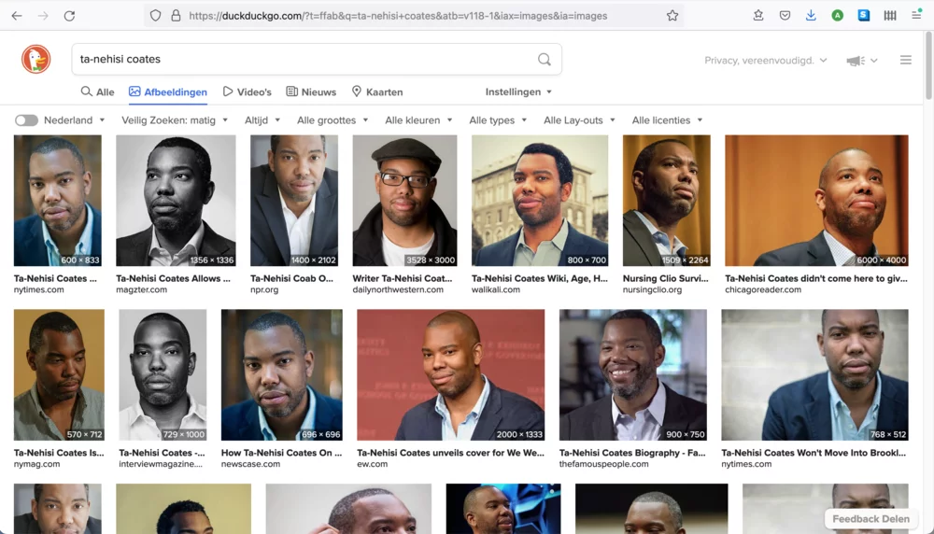The height and width of the screenshot is (534, 934).
Task: Switch to the Video's tab
Action: click(x=248, y=91)
